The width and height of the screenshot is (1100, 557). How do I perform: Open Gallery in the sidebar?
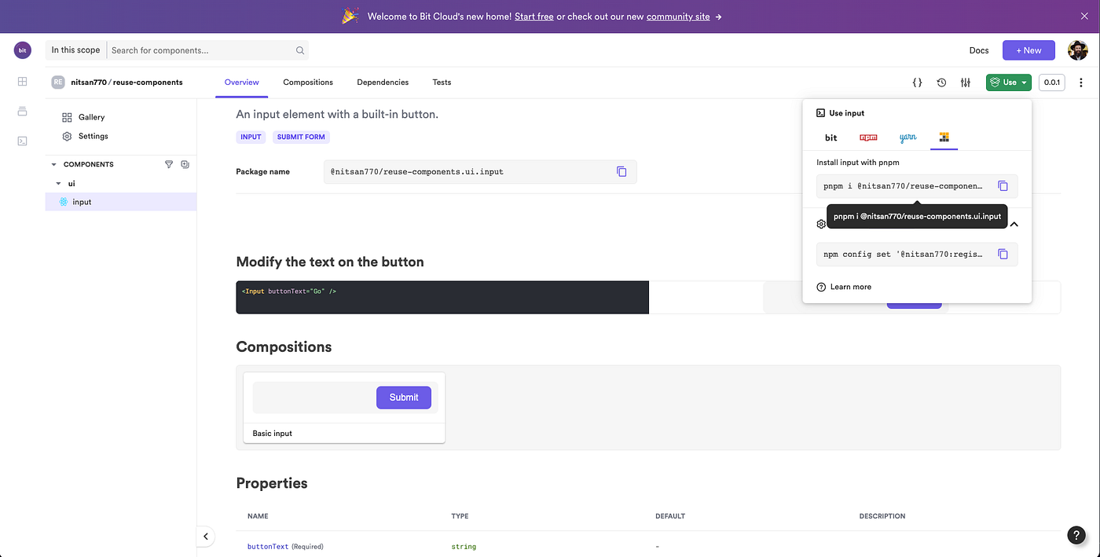tap(91, 117)
